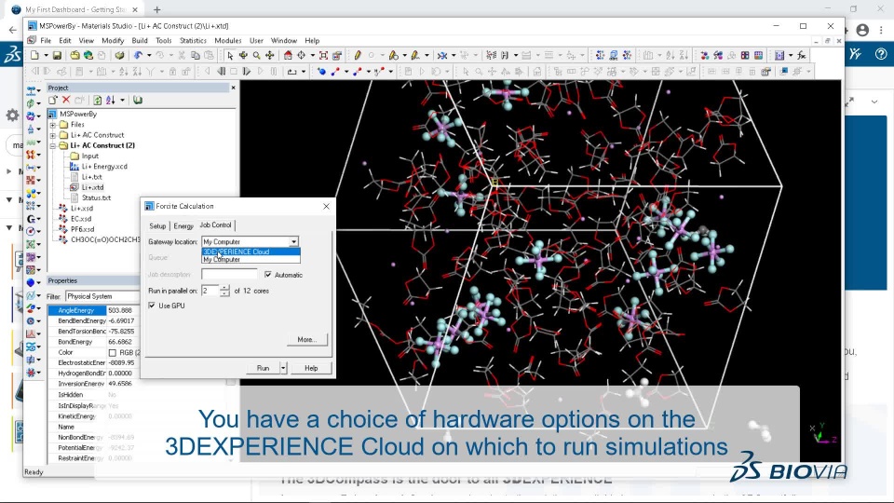
Task: Increase the Run in parallel cores stepper
Action: (225, 288)
